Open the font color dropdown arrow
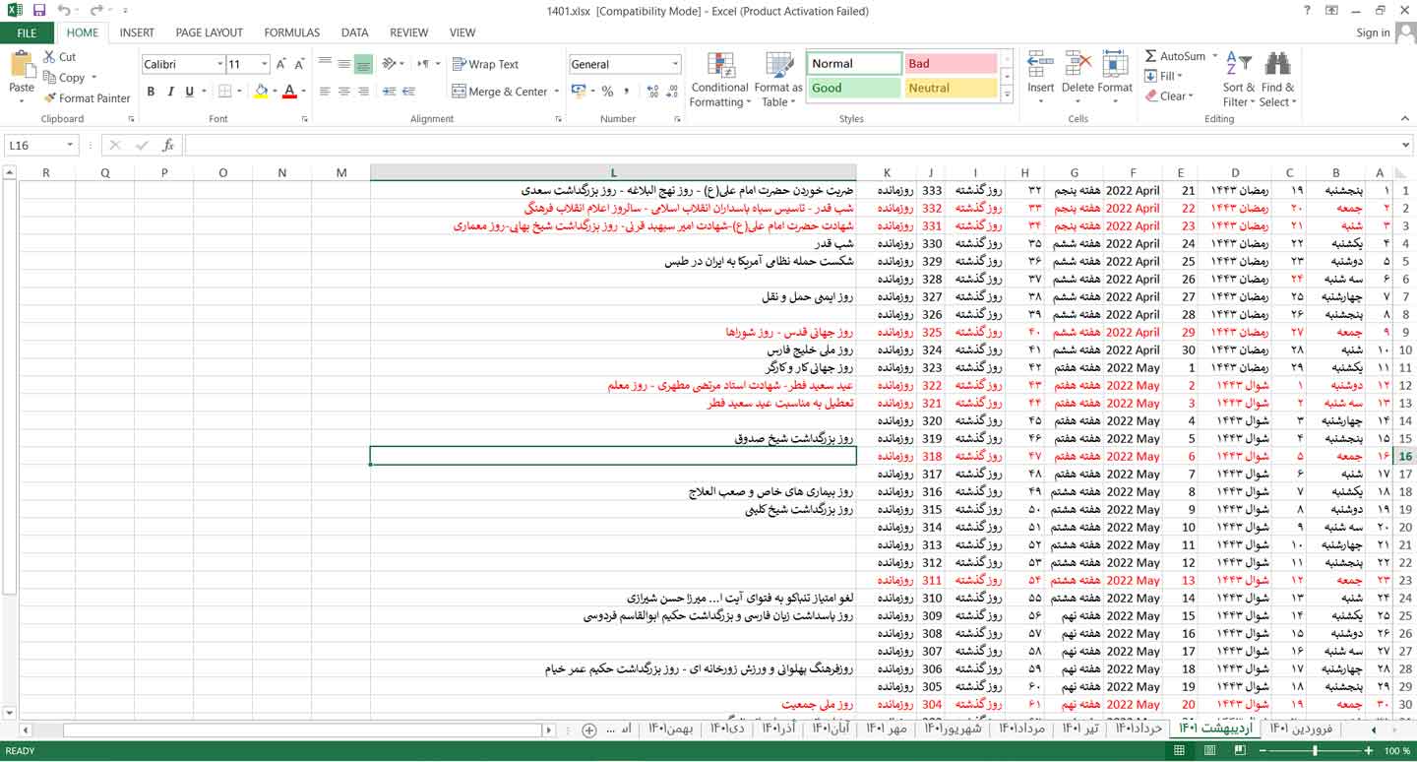 [304, 92]
